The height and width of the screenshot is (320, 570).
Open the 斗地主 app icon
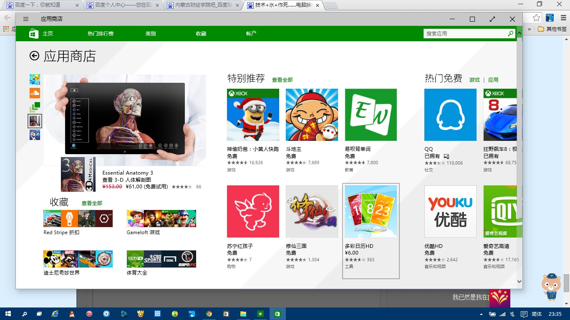[x=312, y=115]
